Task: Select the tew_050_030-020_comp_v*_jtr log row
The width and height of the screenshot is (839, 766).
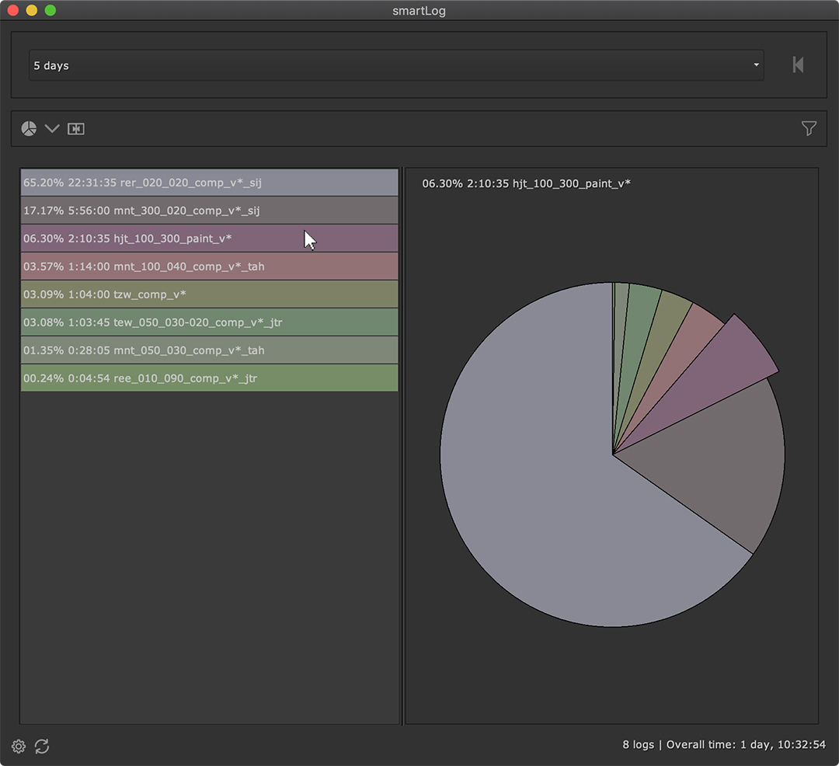Action: tap(209, 322)
